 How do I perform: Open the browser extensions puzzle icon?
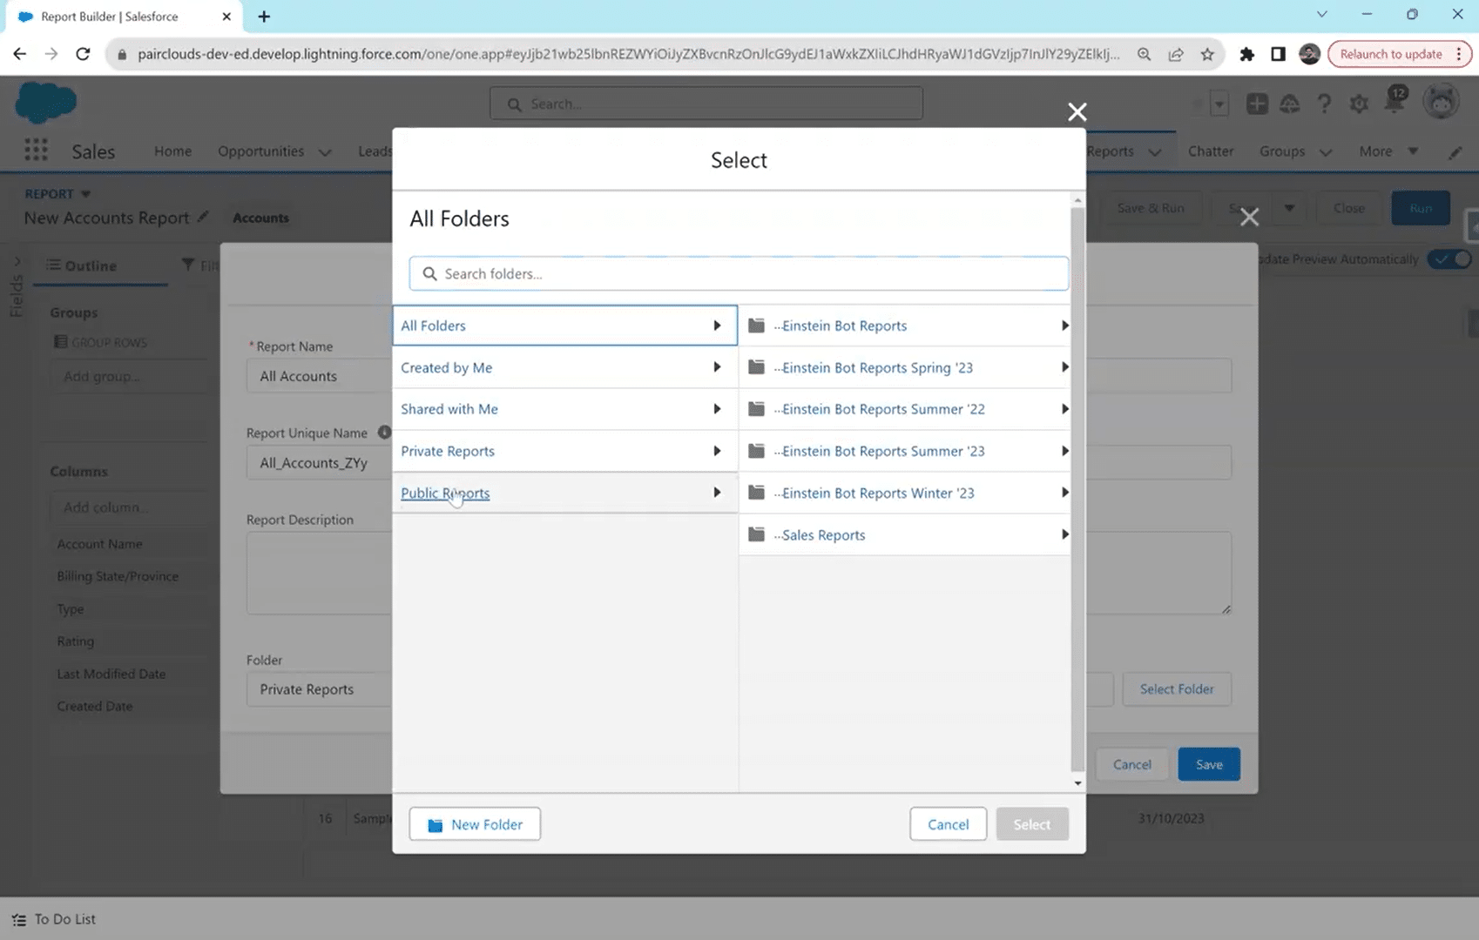1246,54
